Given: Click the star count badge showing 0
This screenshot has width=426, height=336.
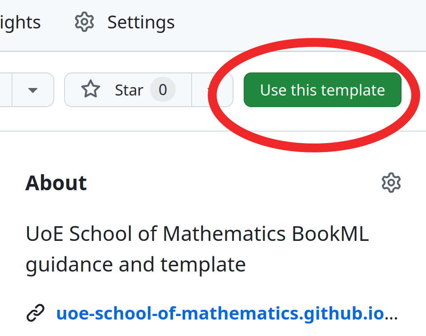Looking at the screenshot, I should (163, 90).
